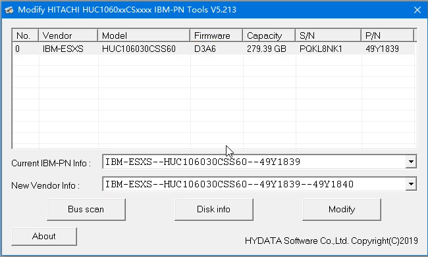The image size is (428, 257).
Task: Click the app icon in the title bar
Action: click(x=9, y=10)
